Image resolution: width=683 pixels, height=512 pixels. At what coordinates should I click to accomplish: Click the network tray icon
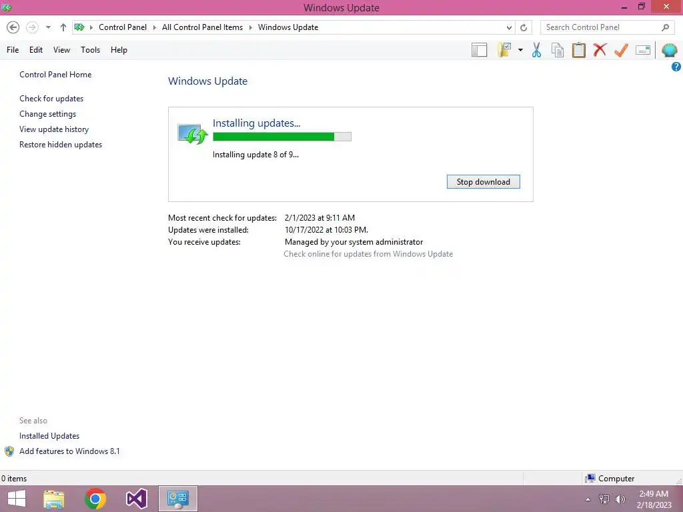[x=604, y=499]
